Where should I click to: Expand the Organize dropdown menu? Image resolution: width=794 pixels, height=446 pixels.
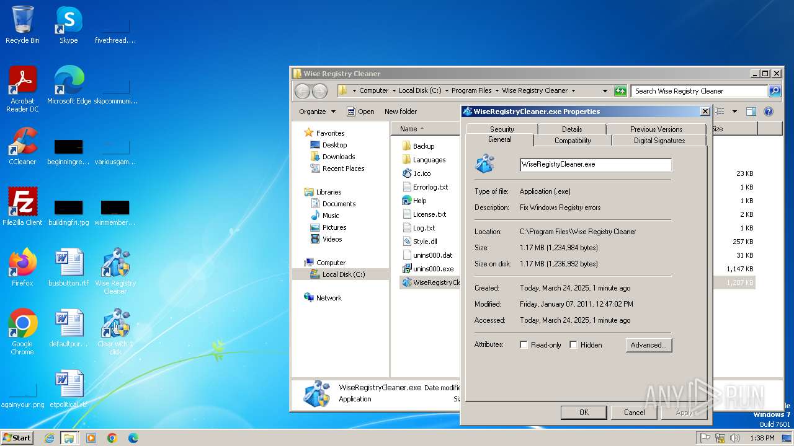click(317, 111)
